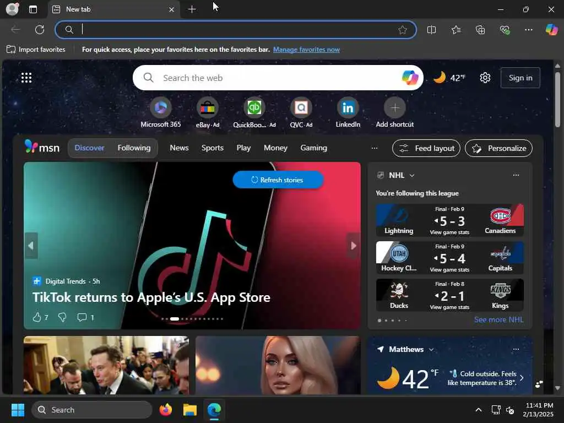The width and height of the screenshot is (564, 423).
Task: Click the Feed layout button
Action: (x=426, y=148)
